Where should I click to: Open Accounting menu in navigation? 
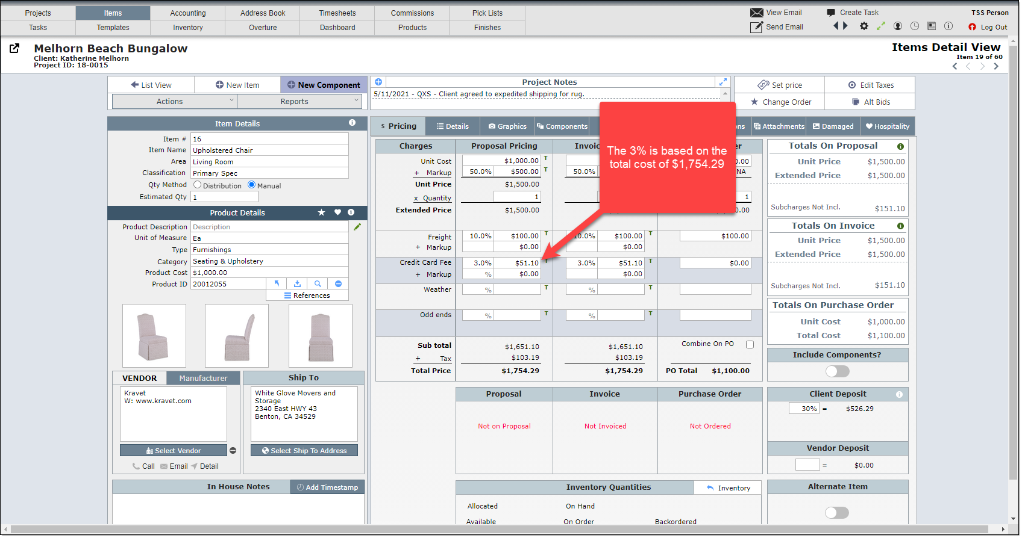tap(188, 13)
